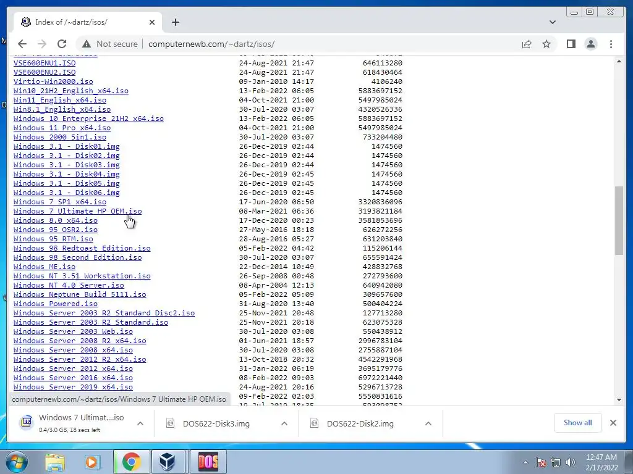Download Windows 3.1 - Disk01.img
633x474 pixels.
(x=67, y=146)
